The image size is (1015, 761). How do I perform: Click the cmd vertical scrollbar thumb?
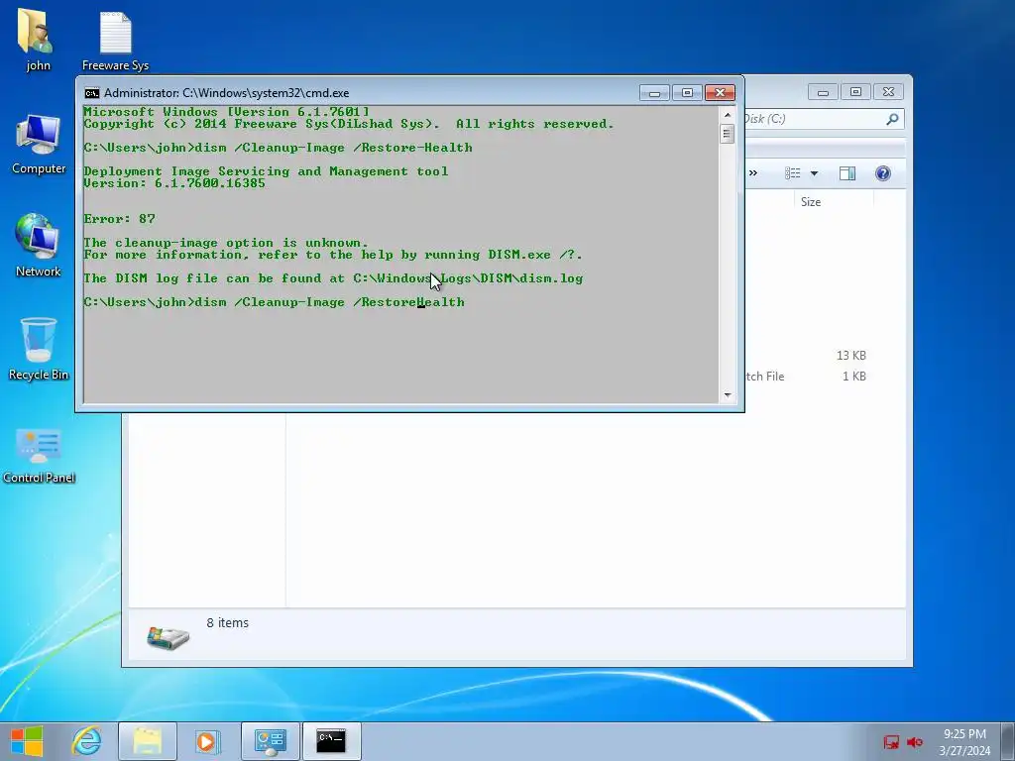[728, 134]
